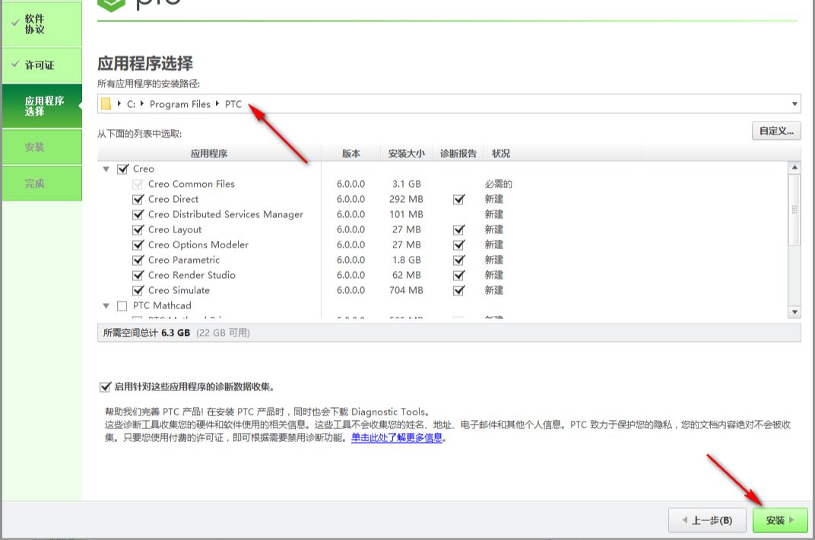Collapse the PTC Mathcad group

pyautogui.click(x=106, y=306)
